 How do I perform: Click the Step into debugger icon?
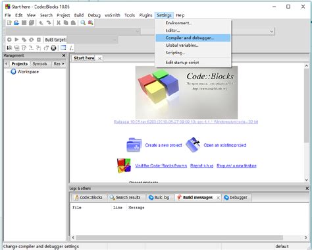pyautogui.click(x=39, y=47)
